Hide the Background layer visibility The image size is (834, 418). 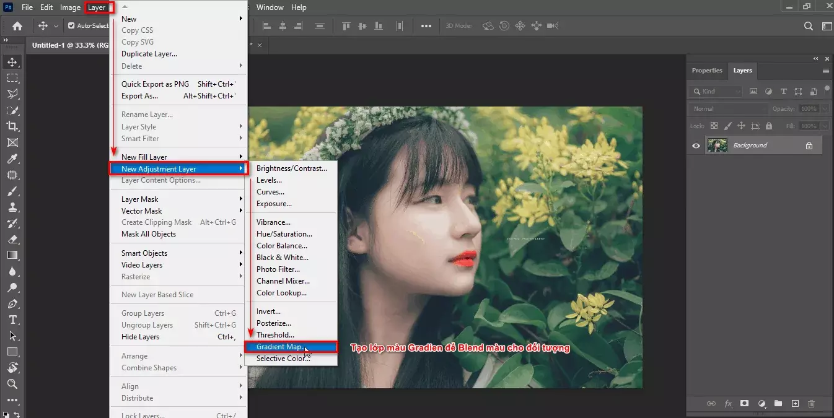coord(695,144)
